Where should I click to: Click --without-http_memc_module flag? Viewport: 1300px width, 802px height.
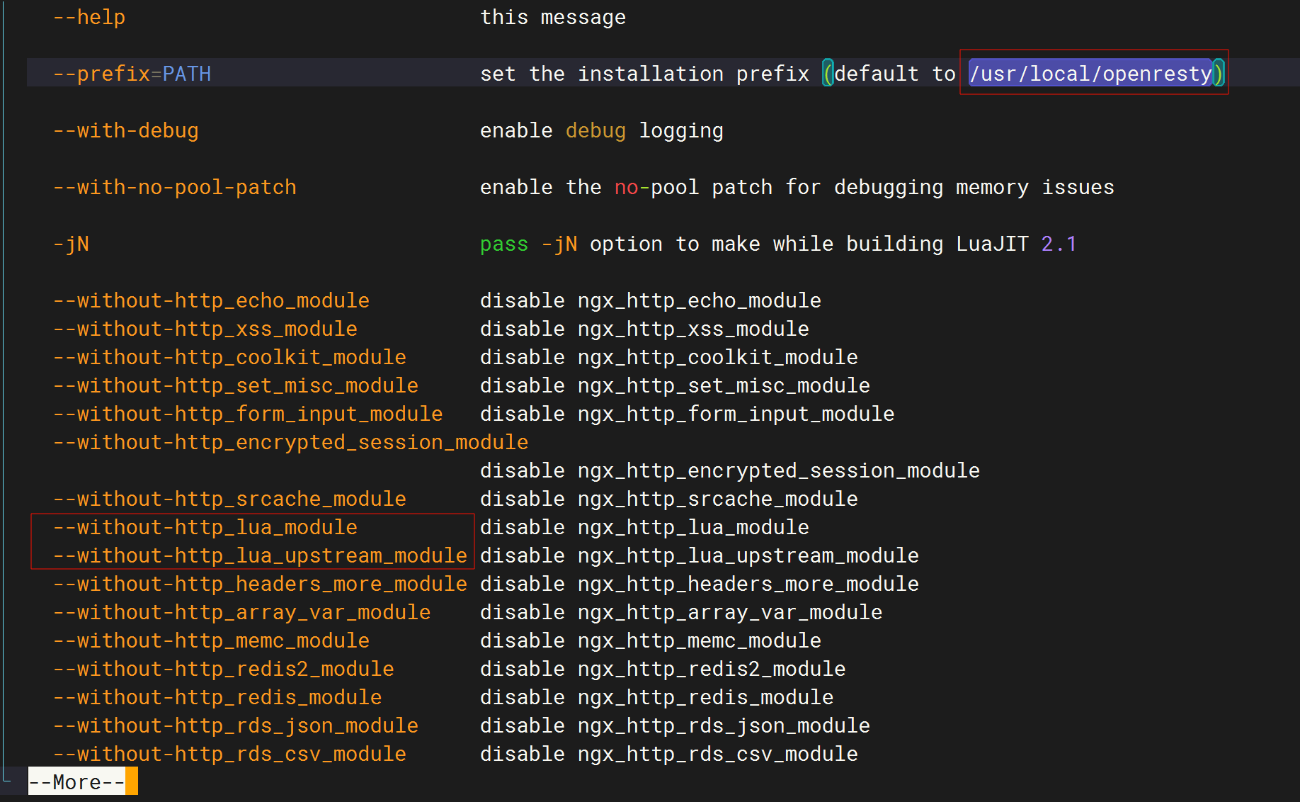pos(212,640)
